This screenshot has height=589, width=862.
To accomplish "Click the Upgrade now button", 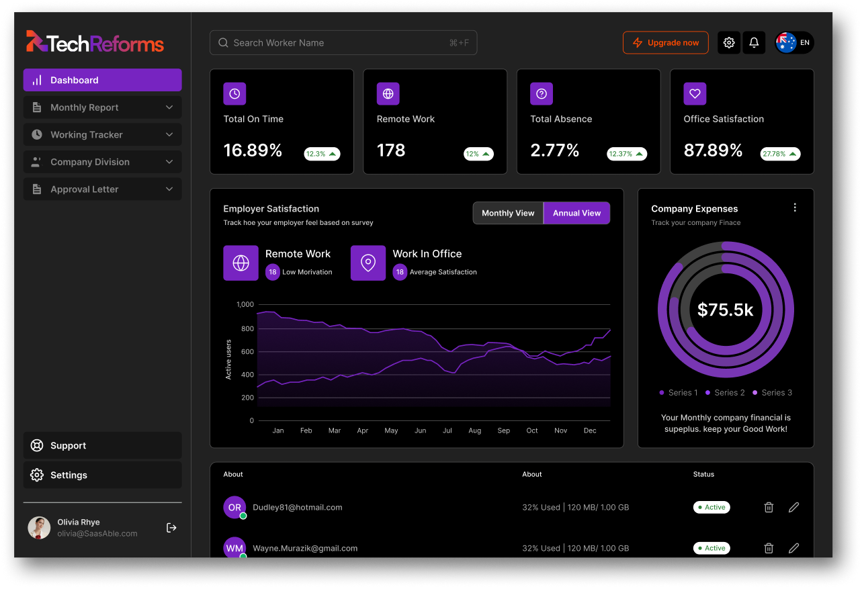I will [665, 42].
